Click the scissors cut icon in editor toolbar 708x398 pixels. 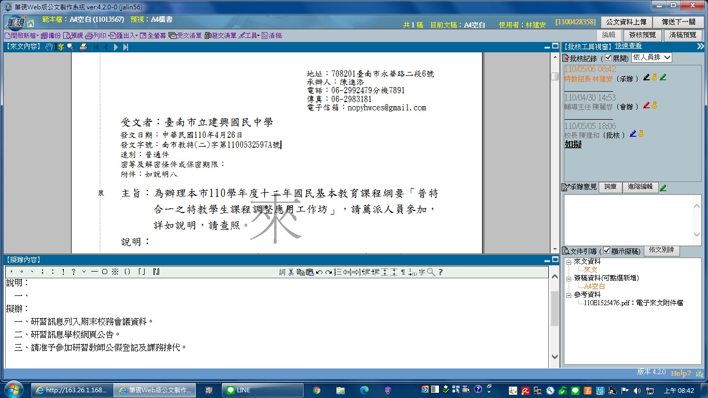pyautogui.click(x=291, y=272)
